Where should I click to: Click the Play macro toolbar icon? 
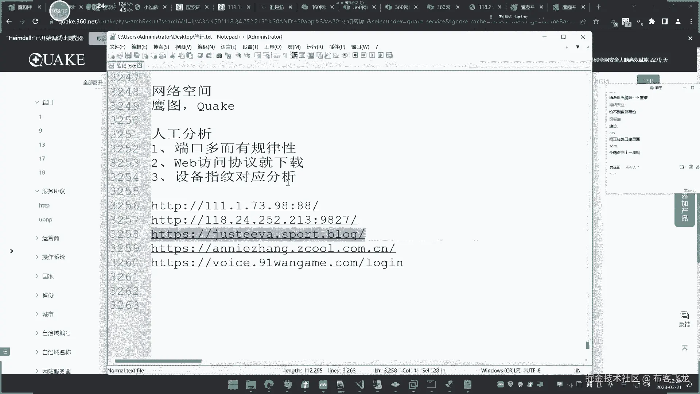(372, 55)
